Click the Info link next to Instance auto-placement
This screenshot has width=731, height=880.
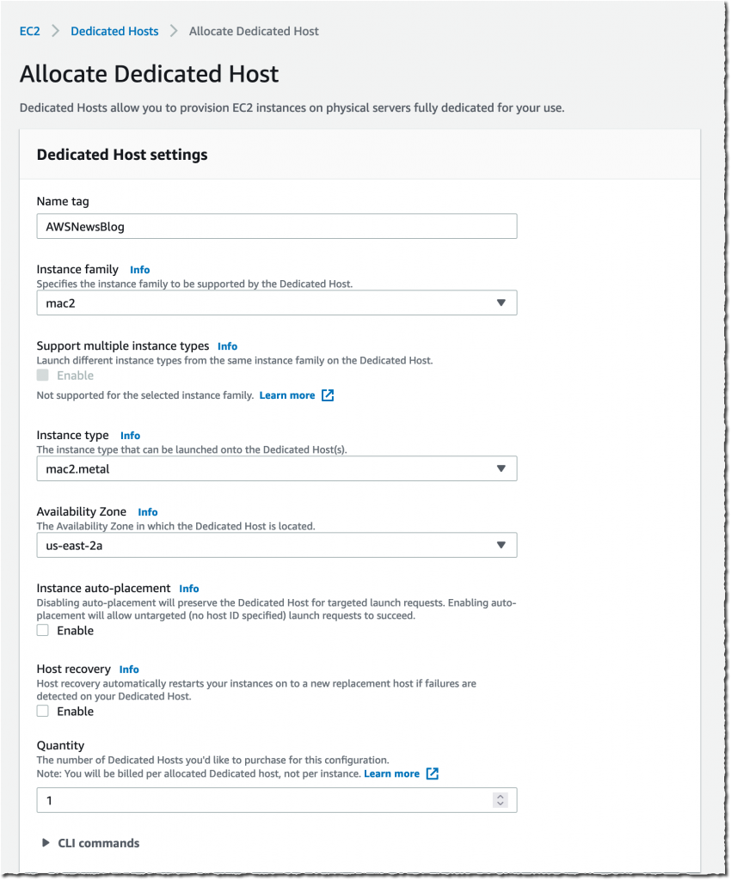pos(188,589)
